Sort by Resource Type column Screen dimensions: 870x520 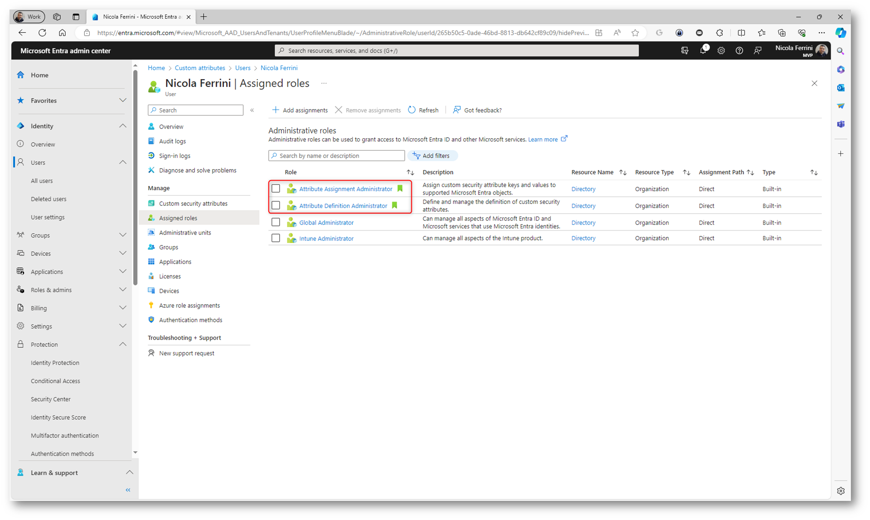[x=687, y=172]
